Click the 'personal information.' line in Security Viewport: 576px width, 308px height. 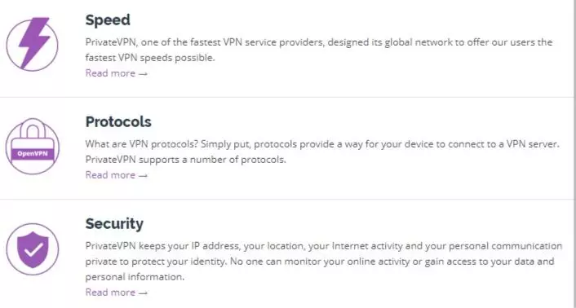tap(135, 277)
